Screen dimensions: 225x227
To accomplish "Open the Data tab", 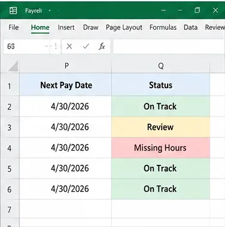I will 190,27.
